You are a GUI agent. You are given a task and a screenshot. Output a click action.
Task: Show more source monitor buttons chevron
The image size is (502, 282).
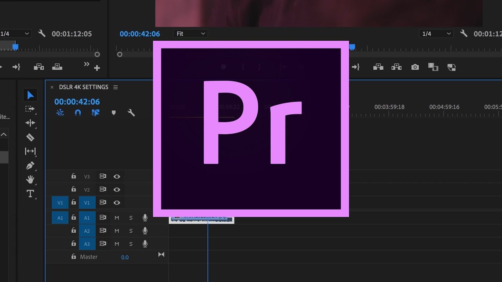(87, 65)
